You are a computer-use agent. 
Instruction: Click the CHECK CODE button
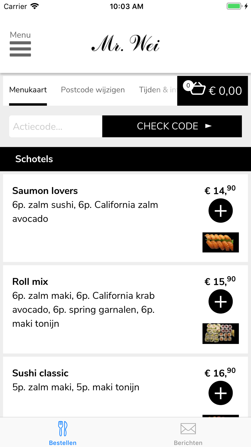point(172,126)
